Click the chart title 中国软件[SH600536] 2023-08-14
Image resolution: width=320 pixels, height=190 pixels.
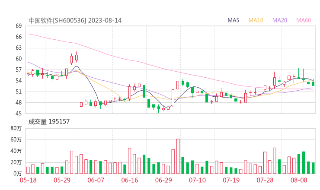coord(75,21)
